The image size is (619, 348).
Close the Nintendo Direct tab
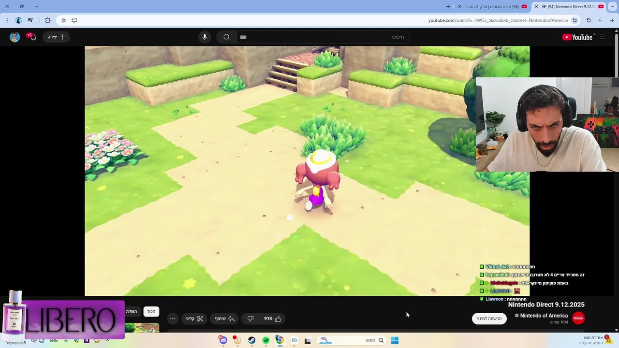(536, 7)
